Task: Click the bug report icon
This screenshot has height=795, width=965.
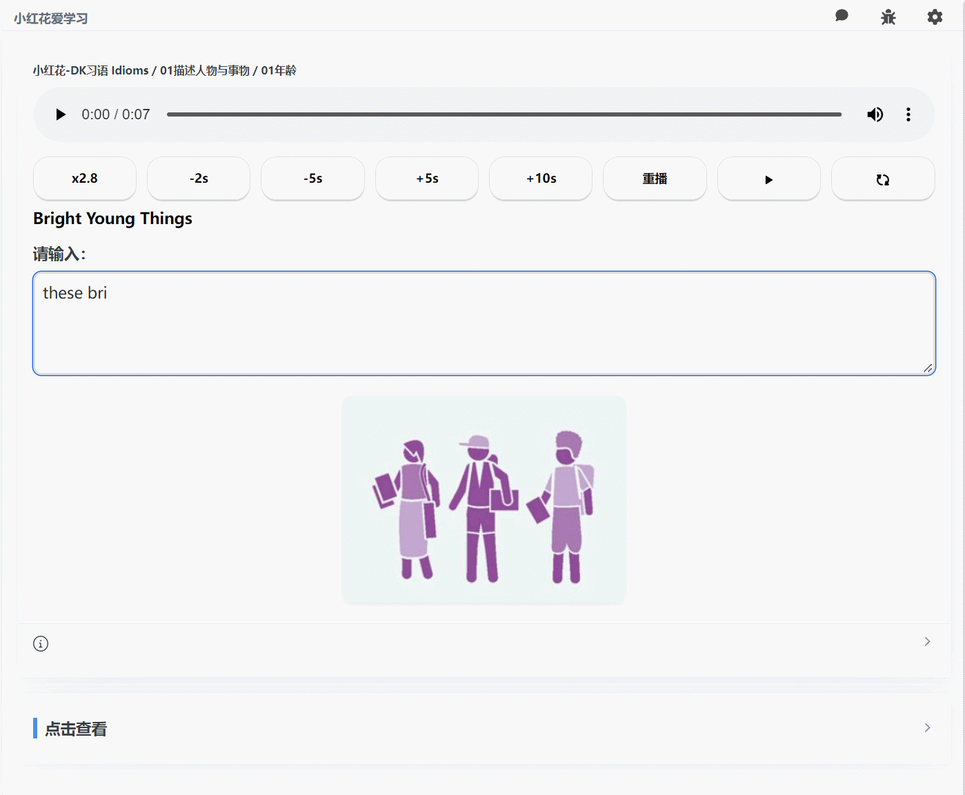Action: click(x=888, y=17)
